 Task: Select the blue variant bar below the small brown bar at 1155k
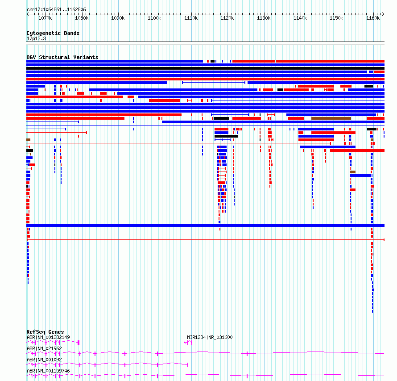coord(360,176)
